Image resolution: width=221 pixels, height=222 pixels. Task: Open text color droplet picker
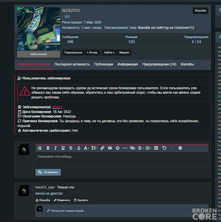click(x=79, y=148)
